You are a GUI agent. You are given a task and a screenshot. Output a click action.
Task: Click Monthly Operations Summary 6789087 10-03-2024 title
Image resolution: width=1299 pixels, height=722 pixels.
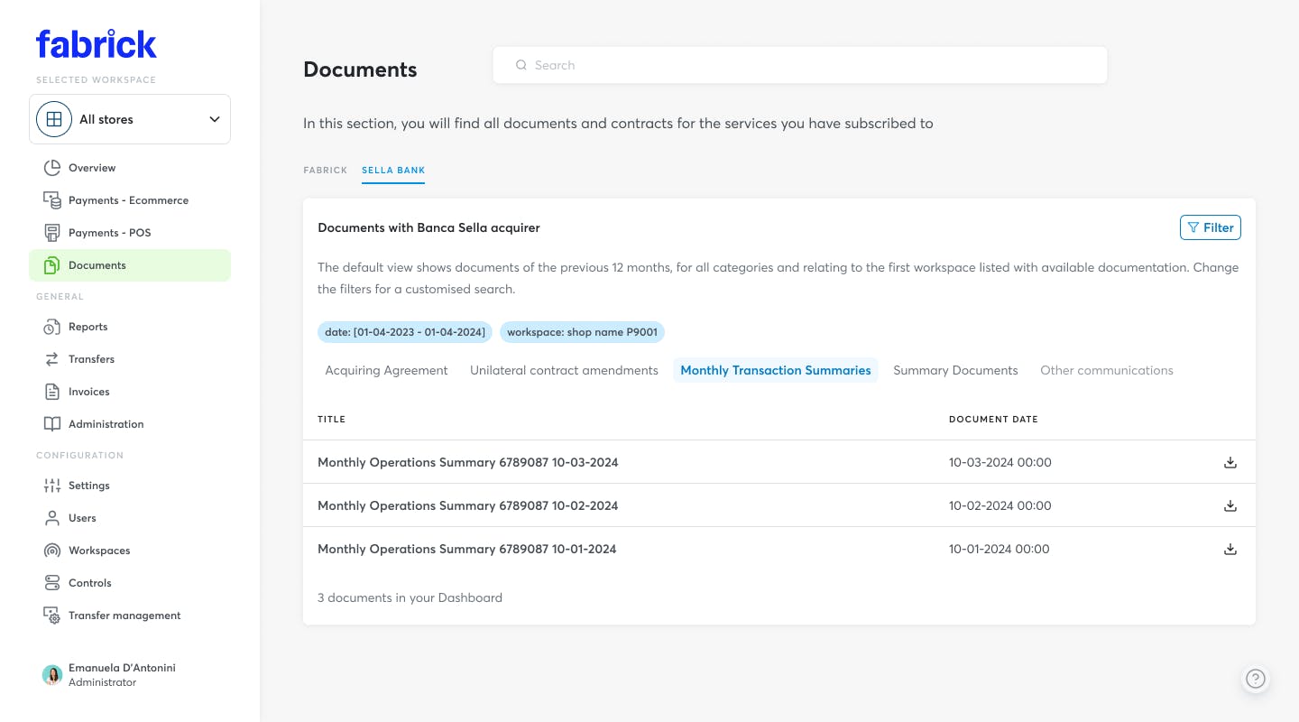click(468, 462)
